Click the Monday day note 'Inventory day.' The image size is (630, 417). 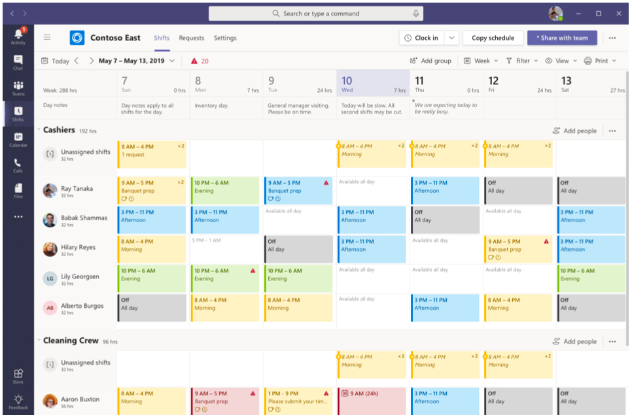tap(212, 105)
